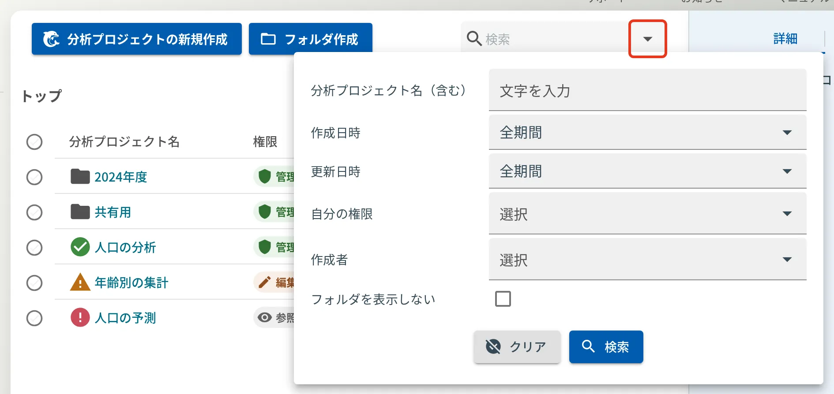Click フォルダ作成 button
Viewport: 834px width, 394px height.
click(x=310, y=39)
